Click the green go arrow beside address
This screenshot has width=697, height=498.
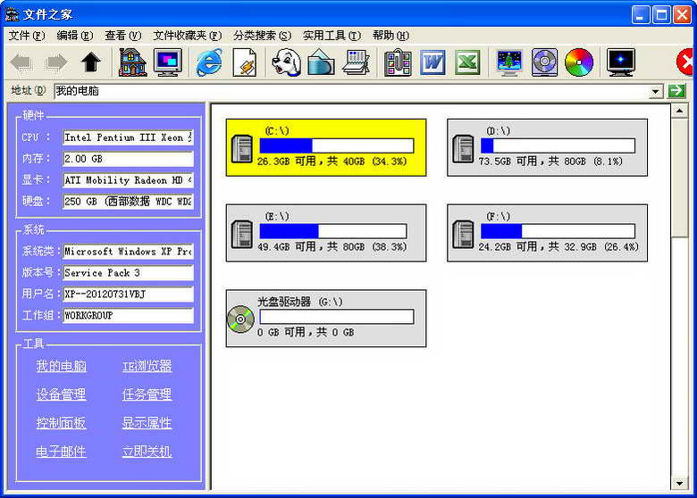[676, 91]
